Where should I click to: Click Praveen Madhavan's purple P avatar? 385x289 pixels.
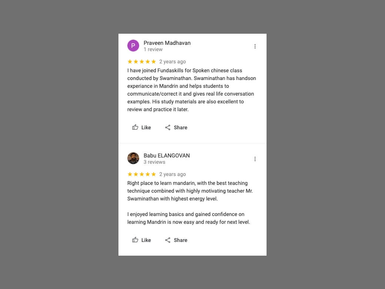pyautogui.click(x=133, y=46)
